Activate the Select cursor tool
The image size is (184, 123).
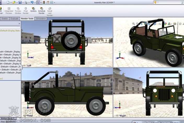(x=38, y=2)
